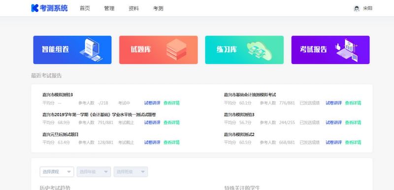Click 试卷讲评 for 嘉兴元旦后测试题目
This screenshot has width=394, height=190.
(152, 143)
